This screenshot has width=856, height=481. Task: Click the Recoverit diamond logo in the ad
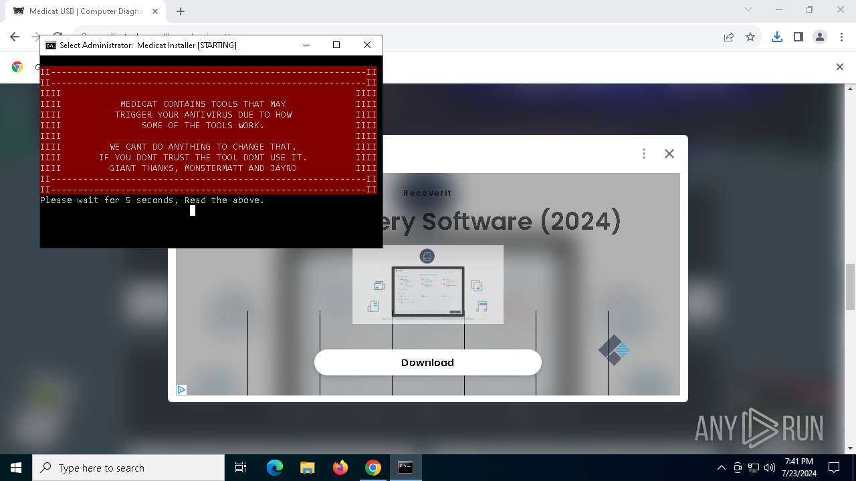pos(613,349)
